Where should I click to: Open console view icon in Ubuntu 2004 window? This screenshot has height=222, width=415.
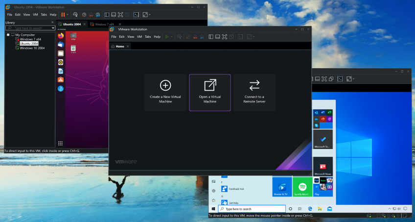[x=137, y=15]
